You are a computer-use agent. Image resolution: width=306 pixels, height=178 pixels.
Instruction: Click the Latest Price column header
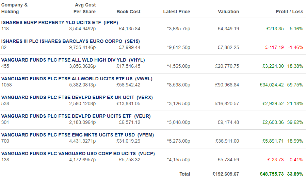tap(176, 12)
